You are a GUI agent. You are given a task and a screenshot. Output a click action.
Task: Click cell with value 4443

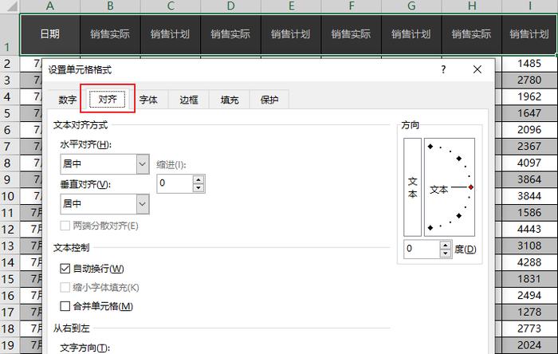[529, 229]
